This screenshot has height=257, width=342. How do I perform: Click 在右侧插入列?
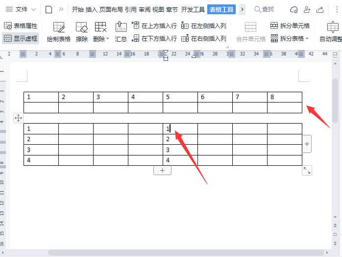204,39
